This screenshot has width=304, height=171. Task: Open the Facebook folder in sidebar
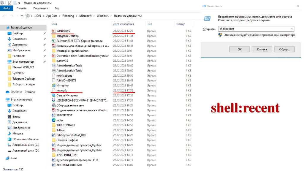tap(19, 56)
